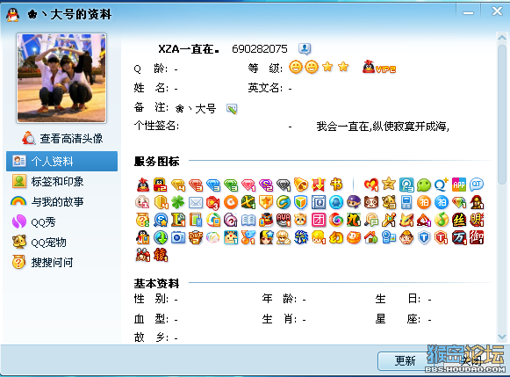Click the AVA game icon

pyautogui.click(x=284, y=220)
